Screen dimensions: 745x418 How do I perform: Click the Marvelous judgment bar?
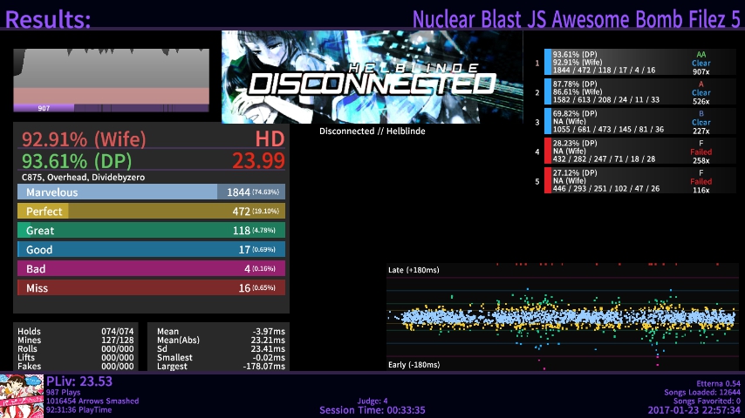click(151, 192)
